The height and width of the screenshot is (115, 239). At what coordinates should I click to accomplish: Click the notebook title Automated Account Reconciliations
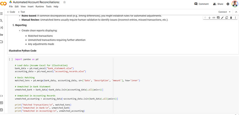(x=36, y=2)
